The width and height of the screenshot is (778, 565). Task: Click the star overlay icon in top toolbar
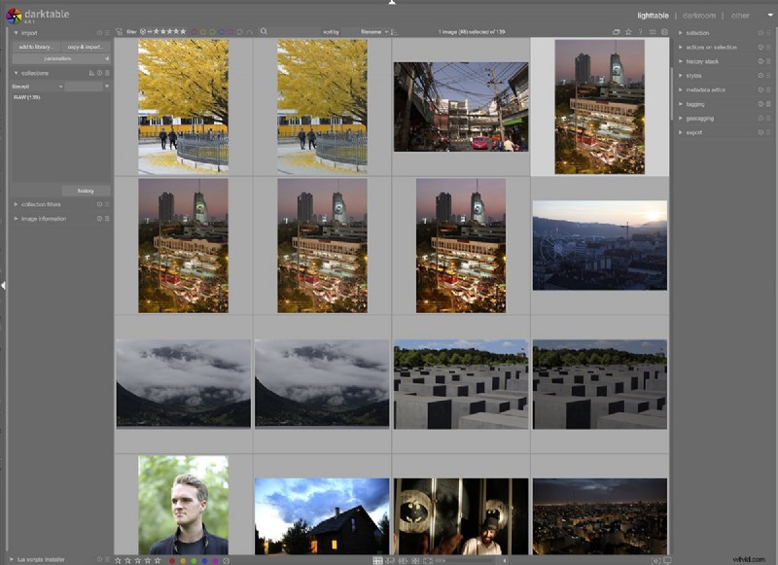pyautogui.click(x=628, y=31)
